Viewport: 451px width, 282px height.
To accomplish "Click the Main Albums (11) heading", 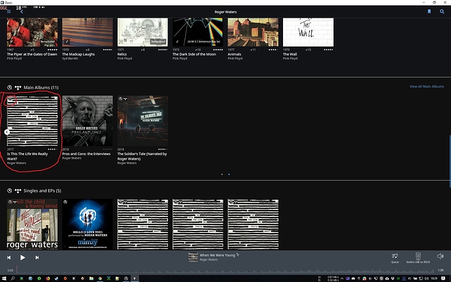I will point(41,87).
